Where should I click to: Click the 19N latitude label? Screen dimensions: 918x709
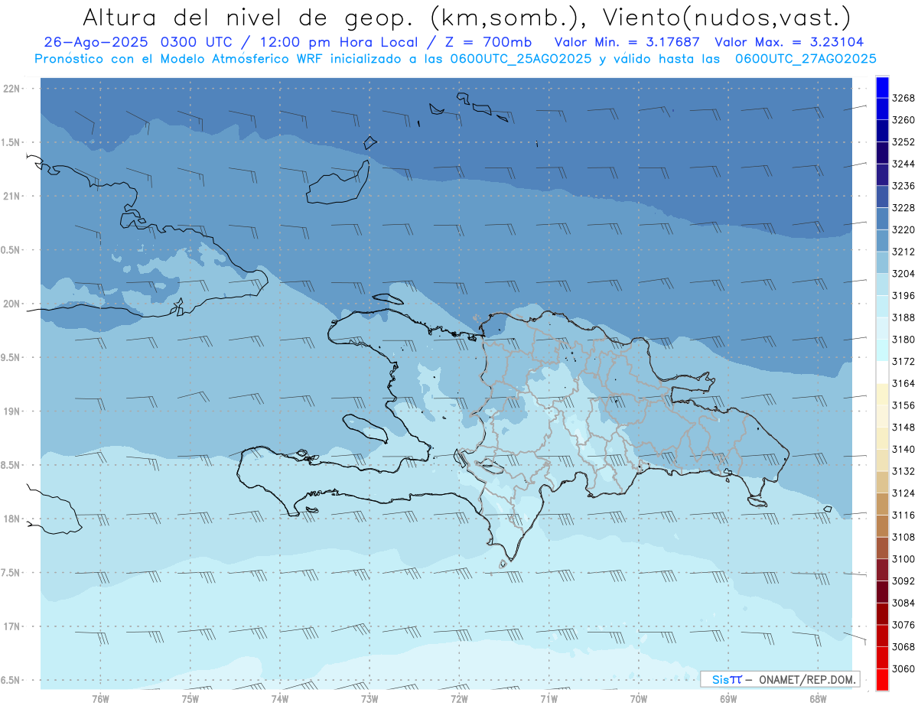(13, 411)
